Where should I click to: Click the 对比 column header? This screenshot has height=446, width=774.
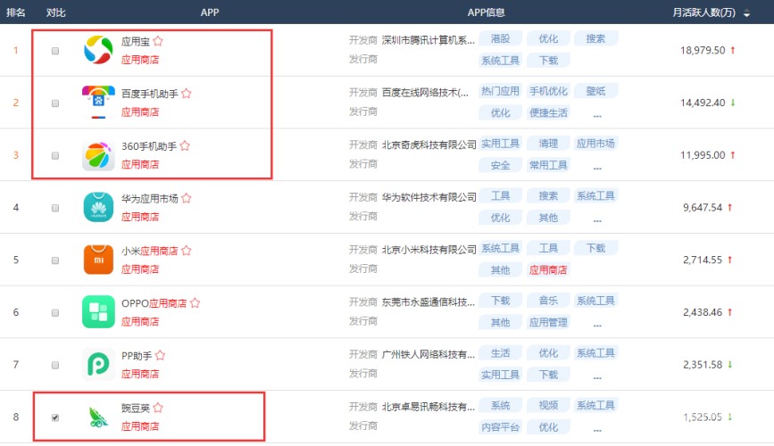point(55,12)
